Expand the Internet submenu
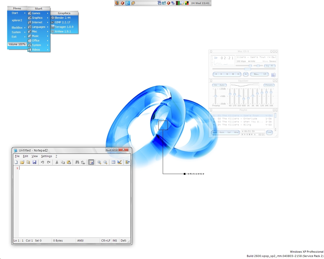This screenshot has height=259, width=324. pos(38,22)
